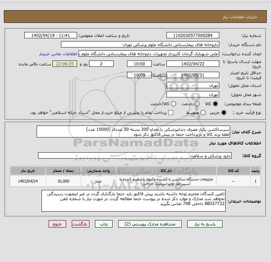Click the row number cell 1

click(256, 181)
